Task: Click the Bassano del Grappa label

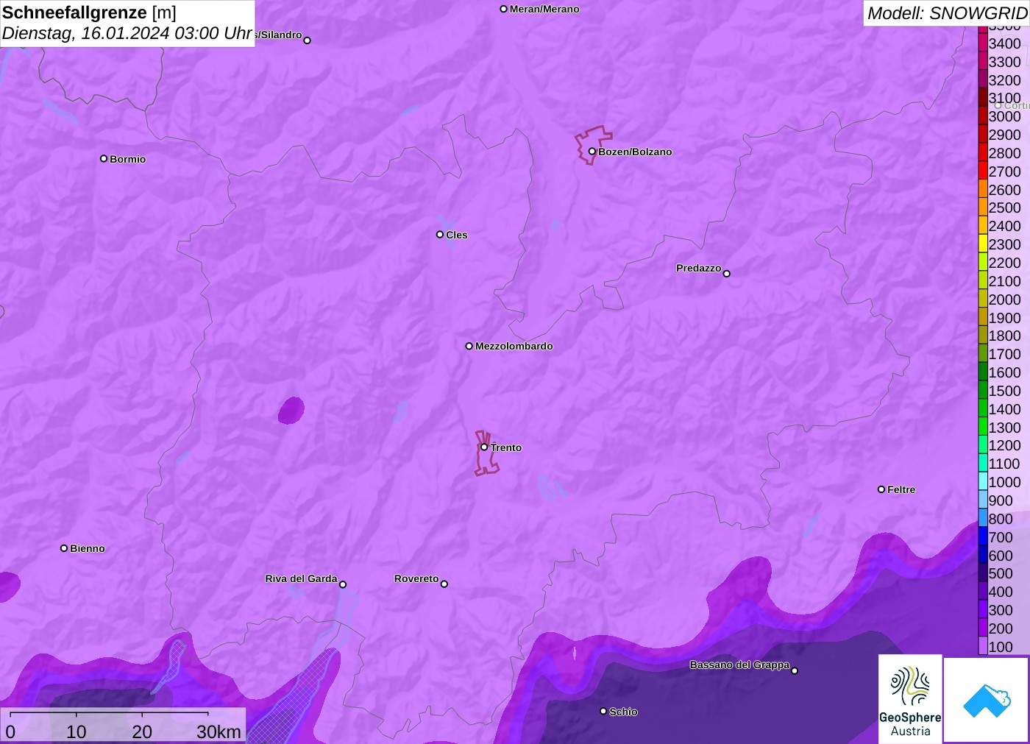Action: [739, 665]
